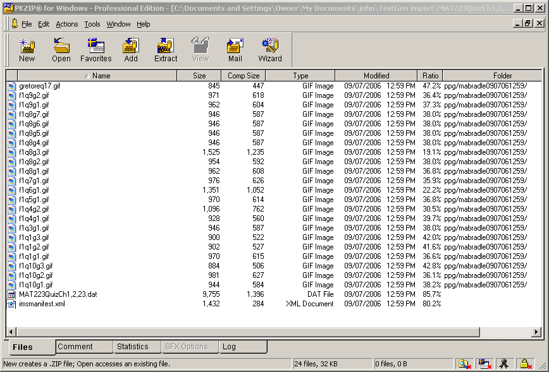Select the file f1q10g1.gif
Viewport: 549px width, 372px height.
pos(36,285)
